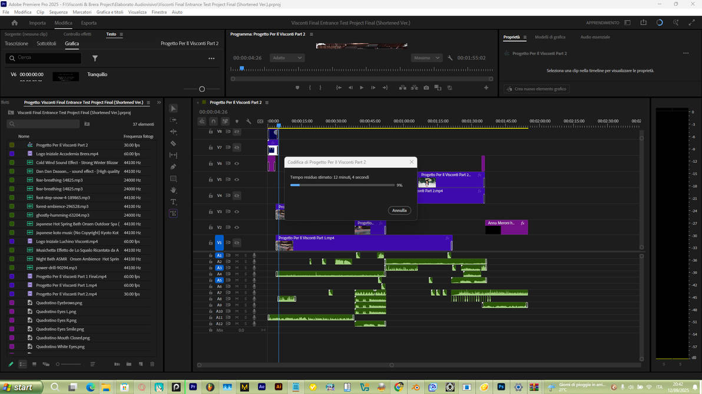Screen dimensions: 702x394
Task: Toggle visibility of track V6
Action: 237,163
